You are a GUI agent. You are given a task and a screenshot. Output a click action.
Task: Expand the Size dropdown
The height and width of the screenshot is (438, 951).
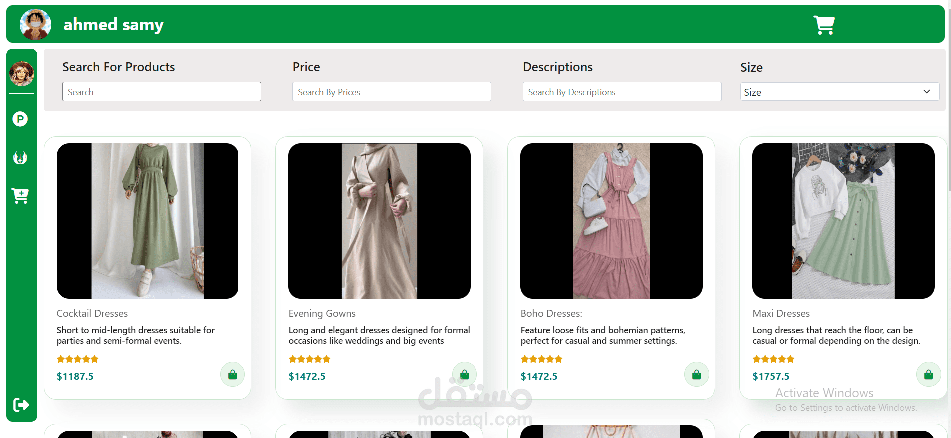(840, 92)
